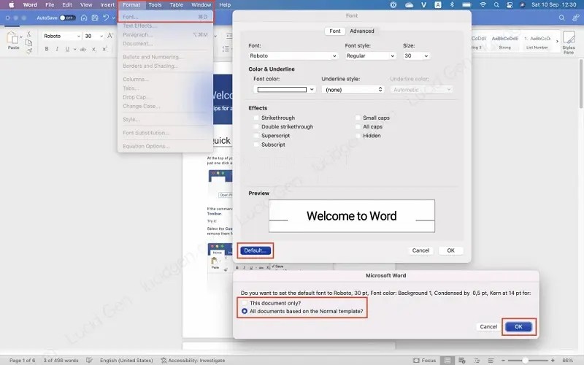Click the Paste clipboard icon
Viewport: 584px width, 365px height.
click(13, 38)
